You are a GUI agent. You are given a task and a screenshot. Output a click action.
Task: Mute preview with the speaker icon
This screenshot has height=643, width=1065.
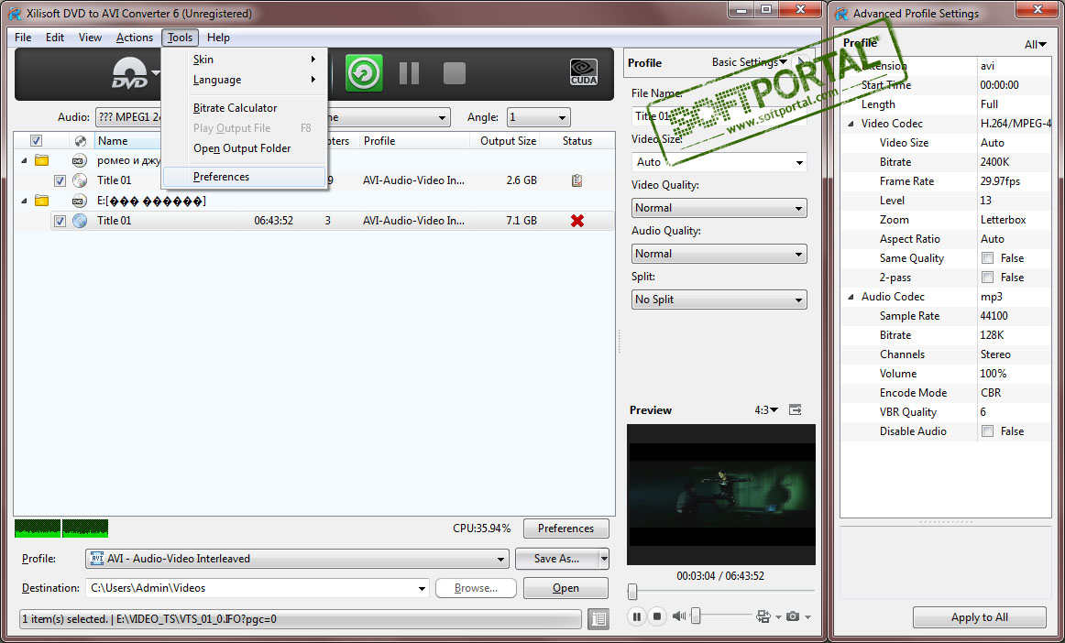(x=678, y=616)
